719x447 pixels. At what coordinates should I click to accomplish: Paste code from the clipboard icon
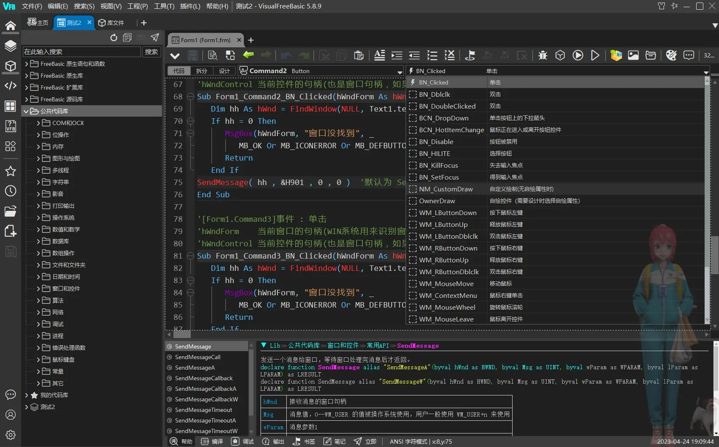point(358,55)
